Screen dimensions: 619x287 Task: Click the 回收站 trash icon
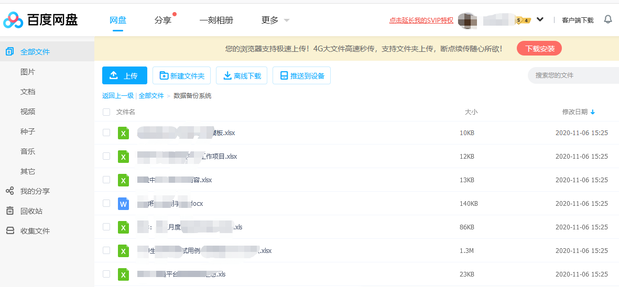(x=10, y=211)
